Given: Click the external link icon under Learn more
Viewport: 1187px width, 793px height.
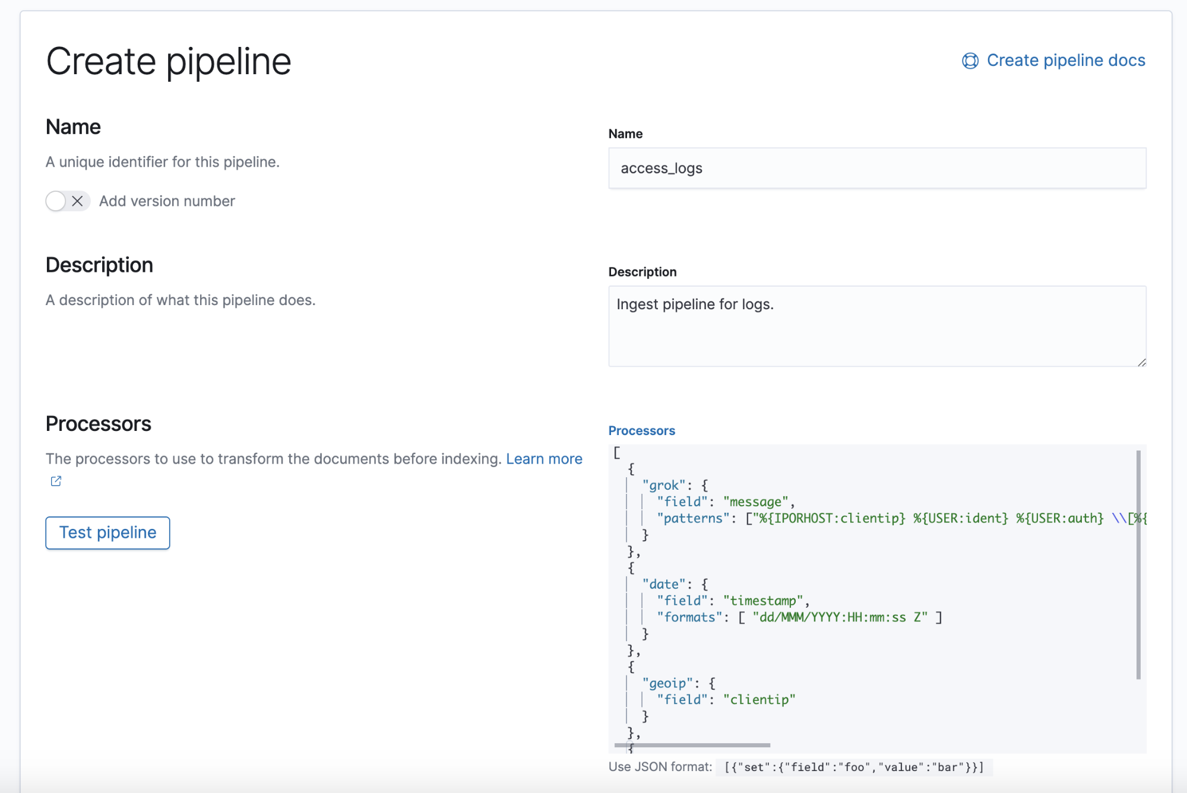Looking at the screenshot, I should [x=55, y=481].
